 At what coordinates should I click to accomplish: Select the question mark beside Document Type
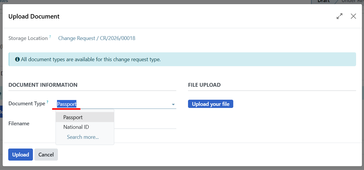tap(47, 101)
